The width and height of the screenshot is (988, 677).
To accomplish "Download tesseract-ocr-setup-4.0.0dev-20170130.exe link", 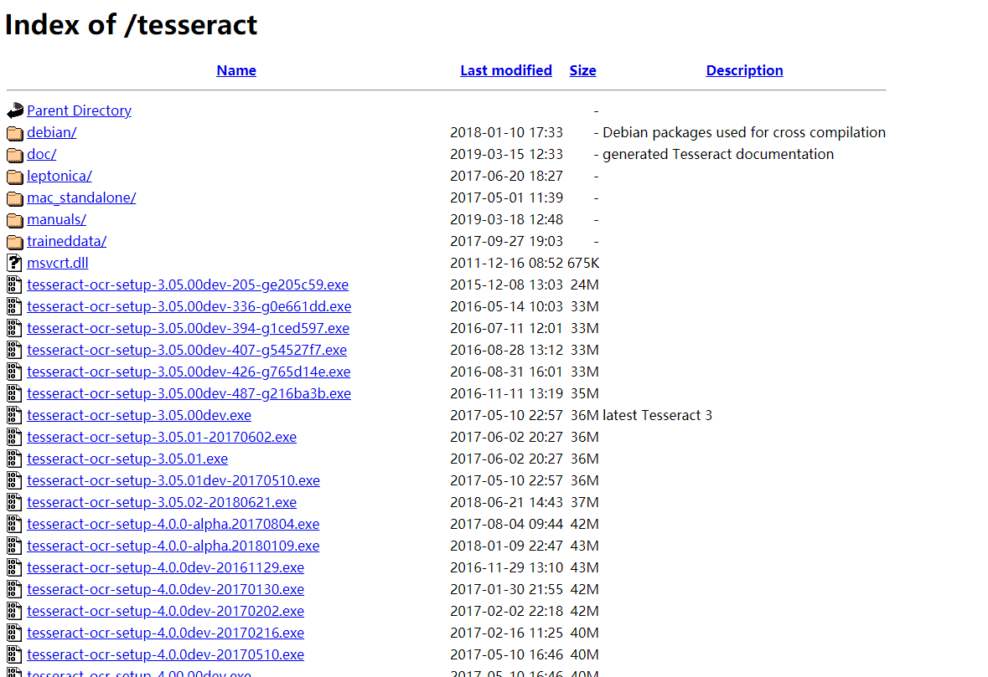I will click(x=166, y=589).
